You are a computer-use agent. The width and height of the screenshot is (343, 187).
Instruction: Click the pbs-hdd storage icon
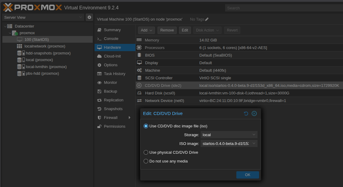point(21,74)
